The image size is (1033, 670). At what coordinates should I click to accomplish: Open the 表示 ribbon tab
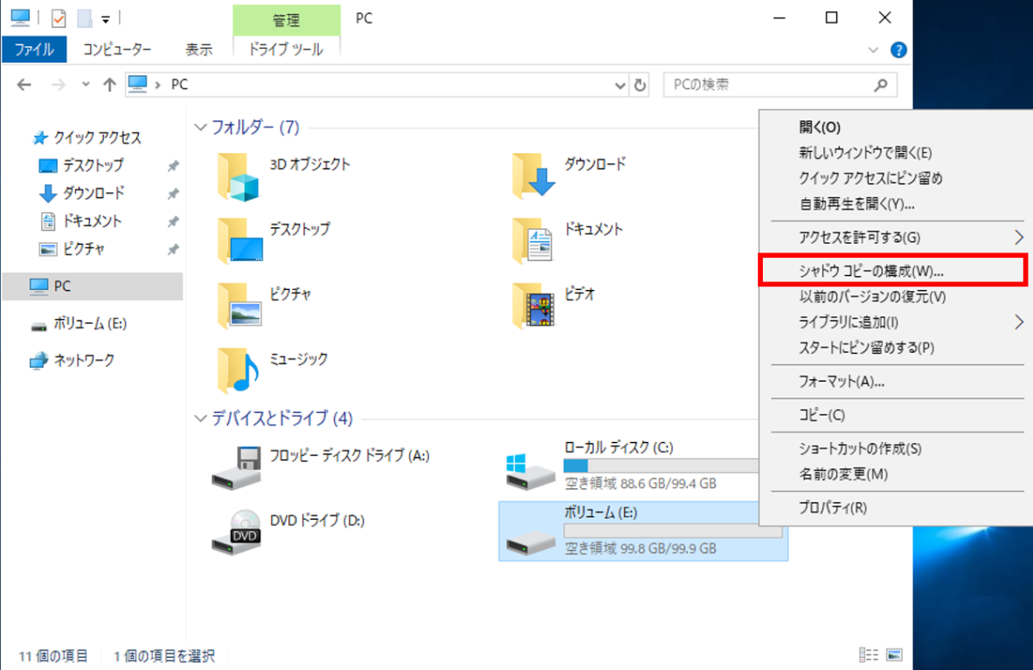pyautogui.click(x=198, y=50)
